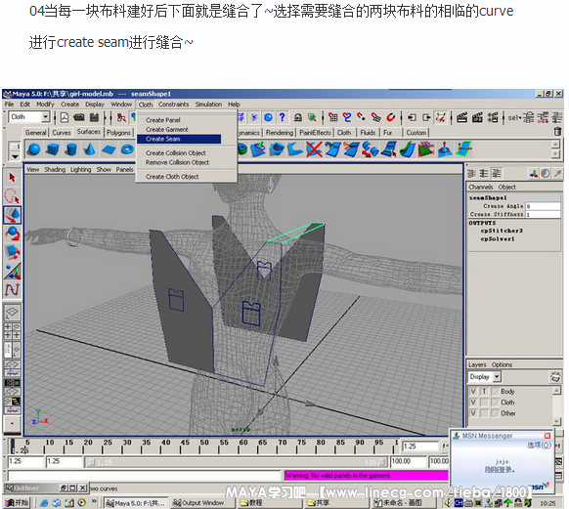
Task: Open the quick layout menu at toolbox bottom
Action: (12, 423)
